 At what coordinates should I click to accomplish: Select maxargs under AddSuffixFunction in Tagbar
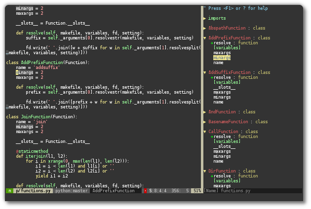(x=222, y=92)
